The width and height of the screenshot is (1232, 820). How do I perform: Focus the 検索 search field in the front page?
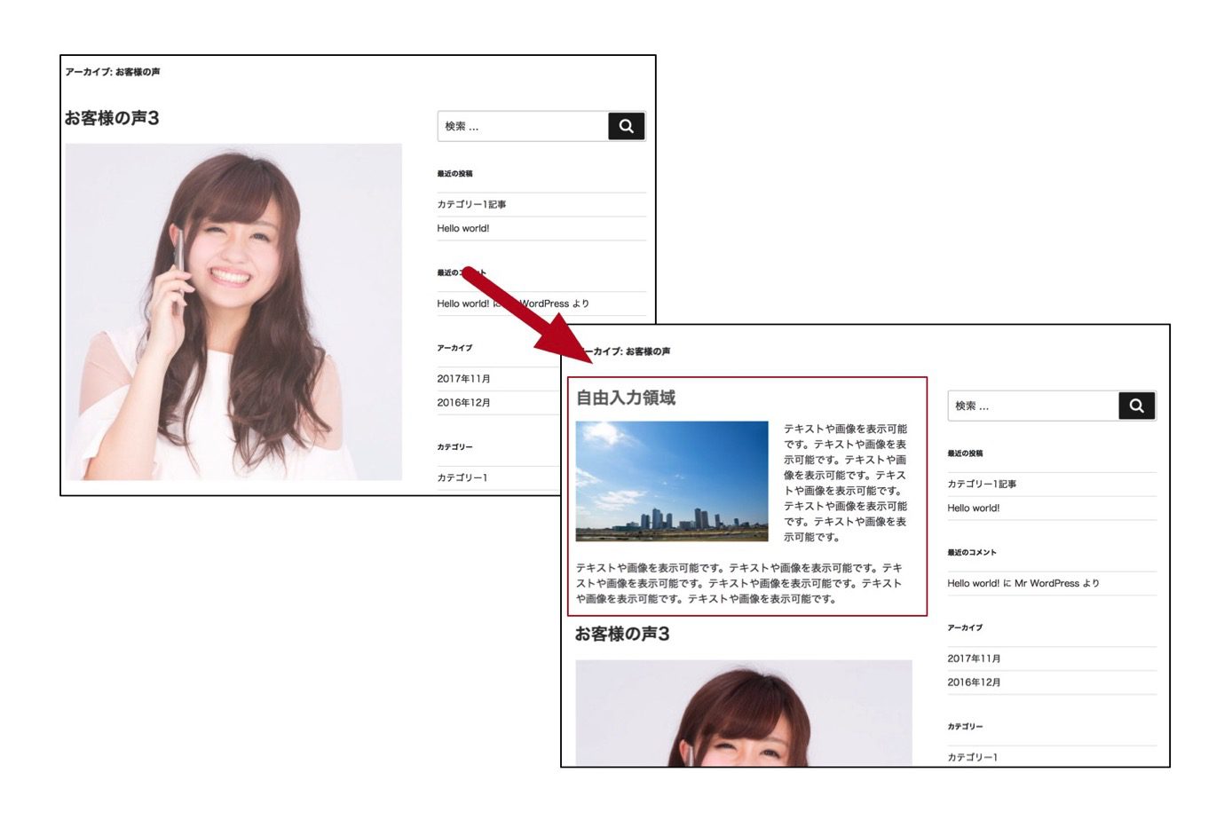pos(1033,406)
